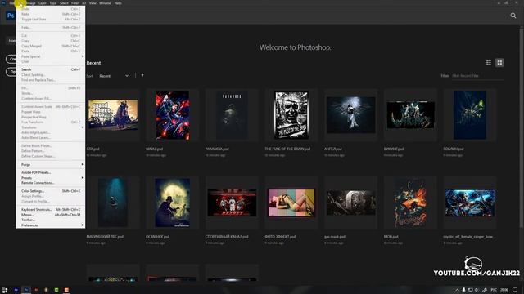The width and height of the screenshot is (524, 294).
Task: Expand the Presets submenu
Action: point(51,178)
